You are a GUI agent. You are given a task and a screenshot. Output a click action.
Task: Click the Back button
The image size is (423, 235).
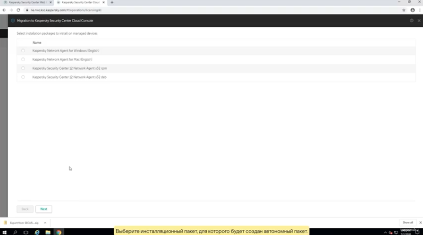tap(25, 209)
